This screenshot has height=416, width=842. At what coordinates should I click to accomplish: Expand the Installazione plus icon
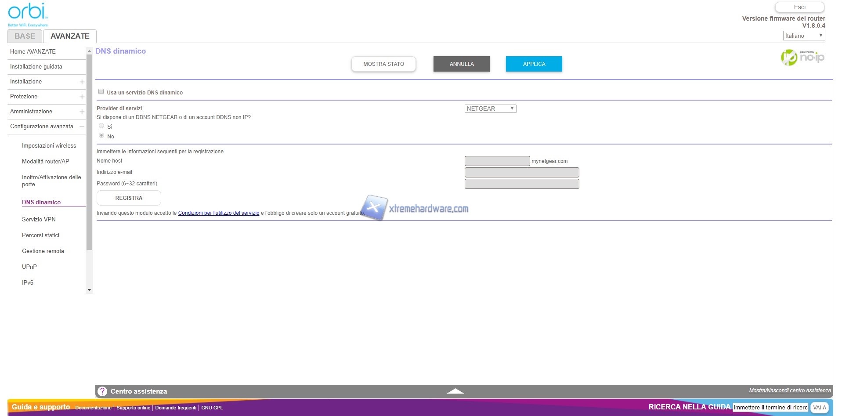[82, 82]
